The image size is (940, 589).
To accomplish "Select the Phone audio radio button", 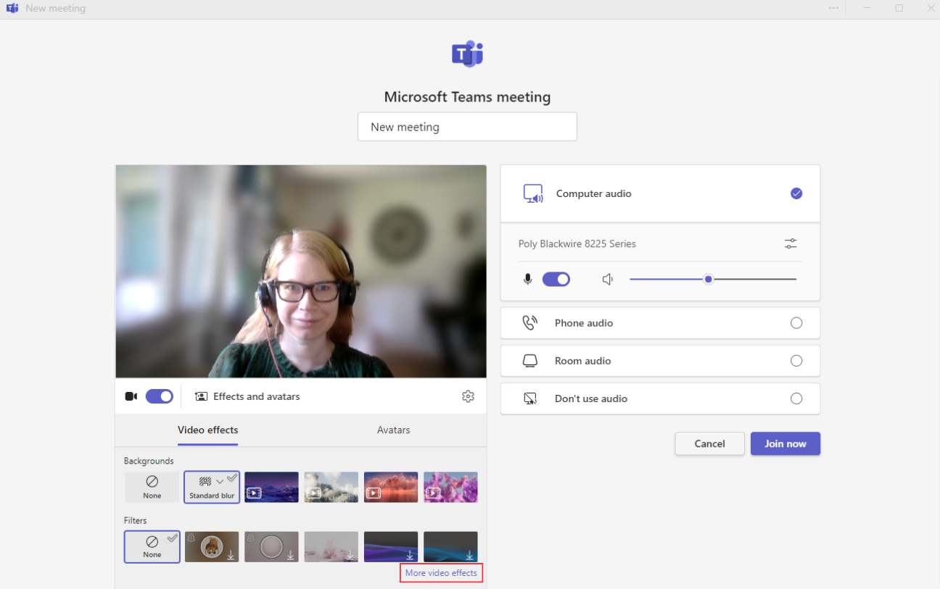I will point(796,323).
